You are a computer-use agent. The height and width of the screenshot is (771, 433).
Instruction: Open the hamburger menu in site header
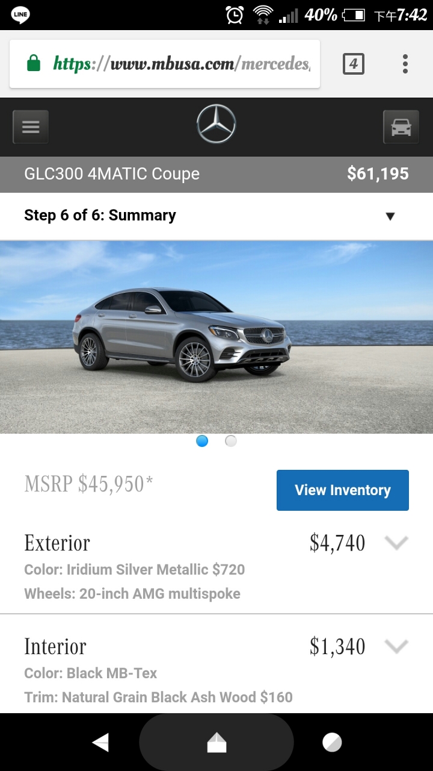click(x=31, y=127)
